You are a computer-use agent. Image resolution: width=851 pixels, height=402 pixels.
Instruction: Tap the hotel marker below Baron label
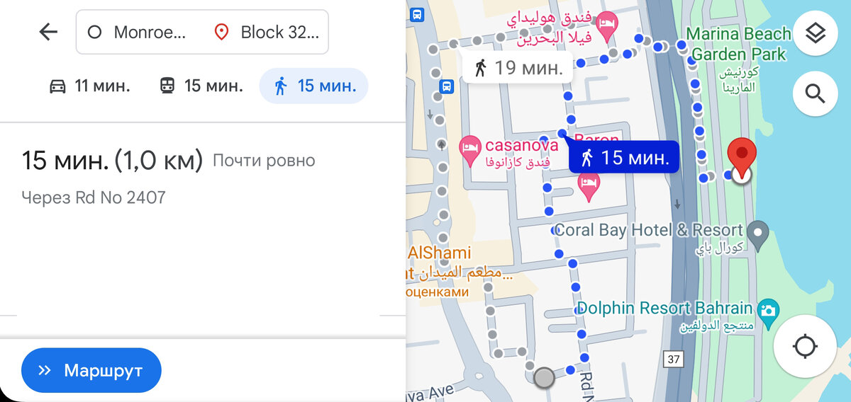[589, 185]
